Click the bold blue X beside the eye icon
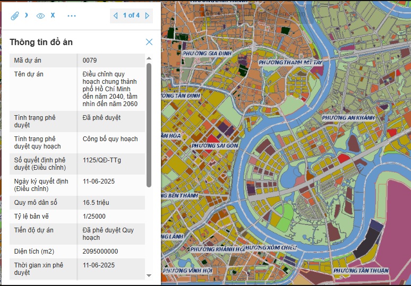This screenshot has width=411, height=286. point(53,15)
